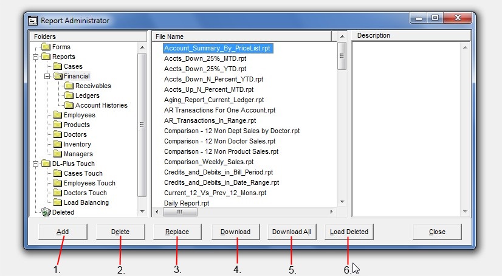The image size is (502, 276).
Task: Click the Doctors Touch folder icon
Action: tap(57, 193)
